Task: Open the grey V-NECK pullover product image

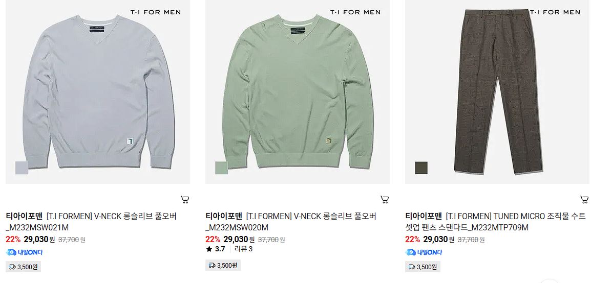Action: 98,92
